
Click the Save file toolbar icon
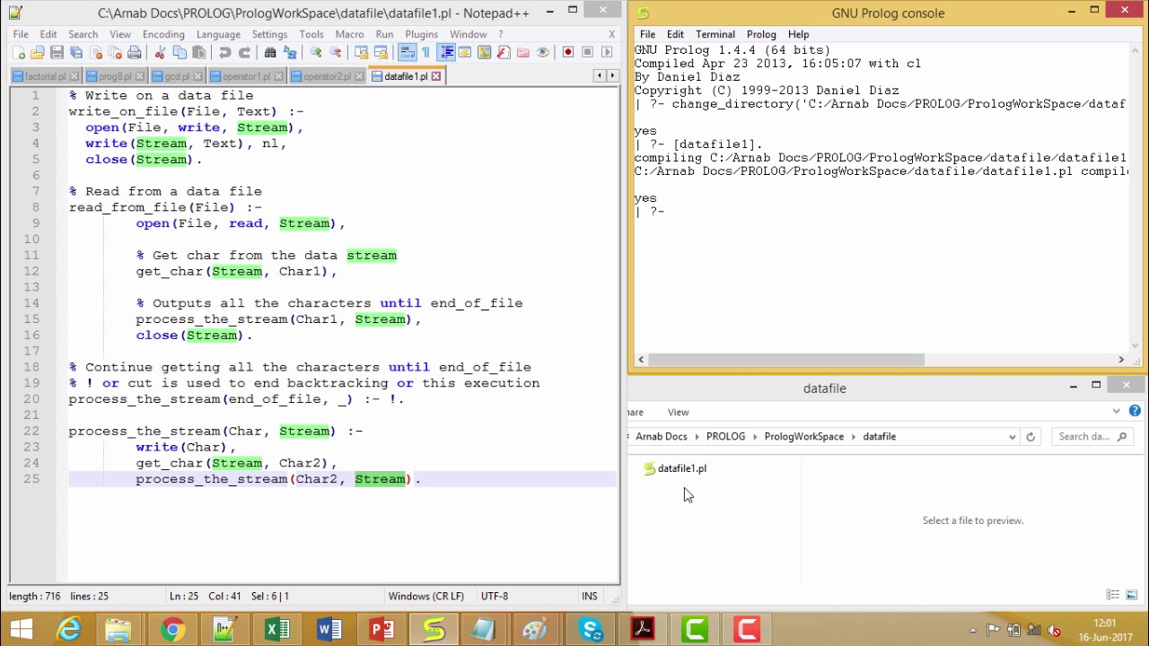(57, 53)
